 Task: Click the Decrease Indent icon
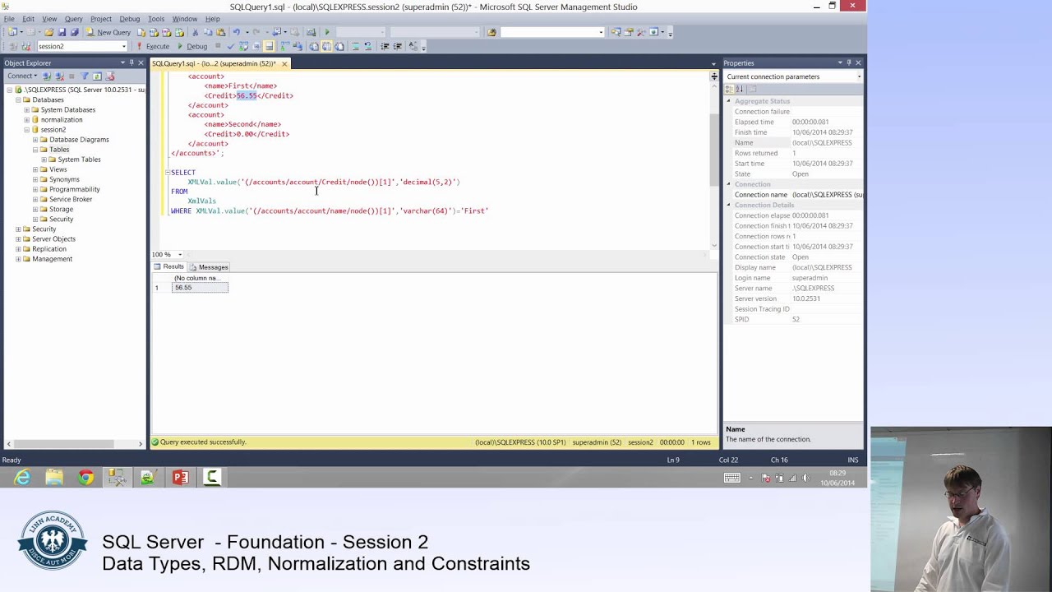click(x=385, y=46)
